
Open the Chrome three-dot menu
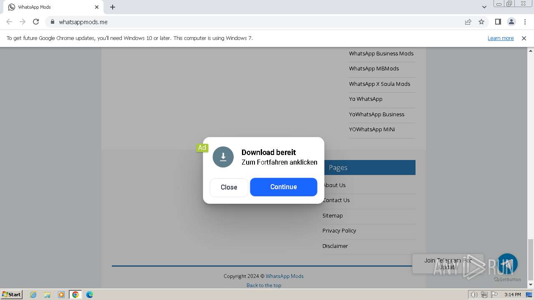(524, 22)
